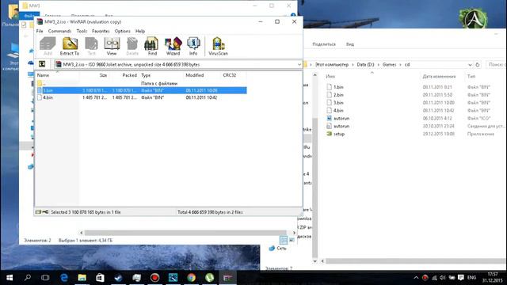The image size is (507, 285).
Task: Click the WinRAR status bar drive icon
Action: 38,212
